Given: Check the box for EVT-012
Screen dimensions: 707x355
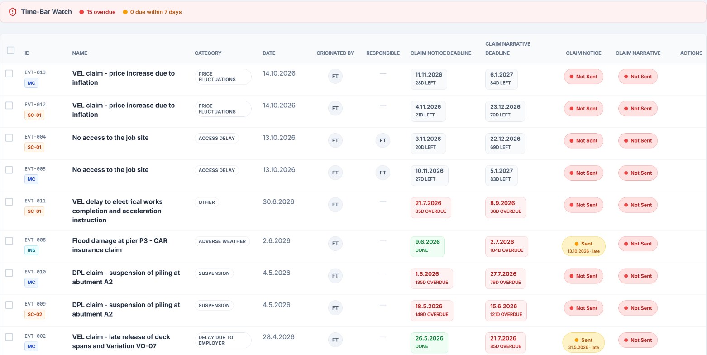Looking at the screenshot, I should click(9, 106).
